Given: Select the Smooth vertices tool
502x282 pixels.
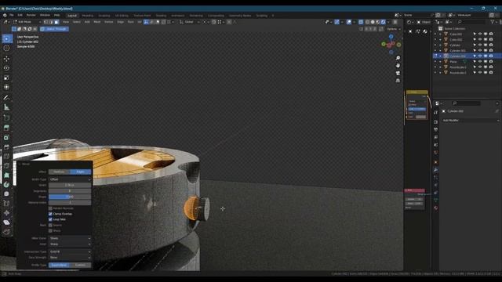Looking at the screenshot, I should point(6,193).
